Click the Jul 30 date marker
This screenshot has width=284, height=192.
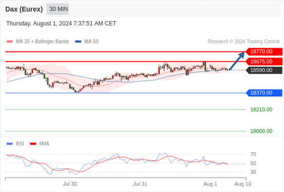point(70,184)
